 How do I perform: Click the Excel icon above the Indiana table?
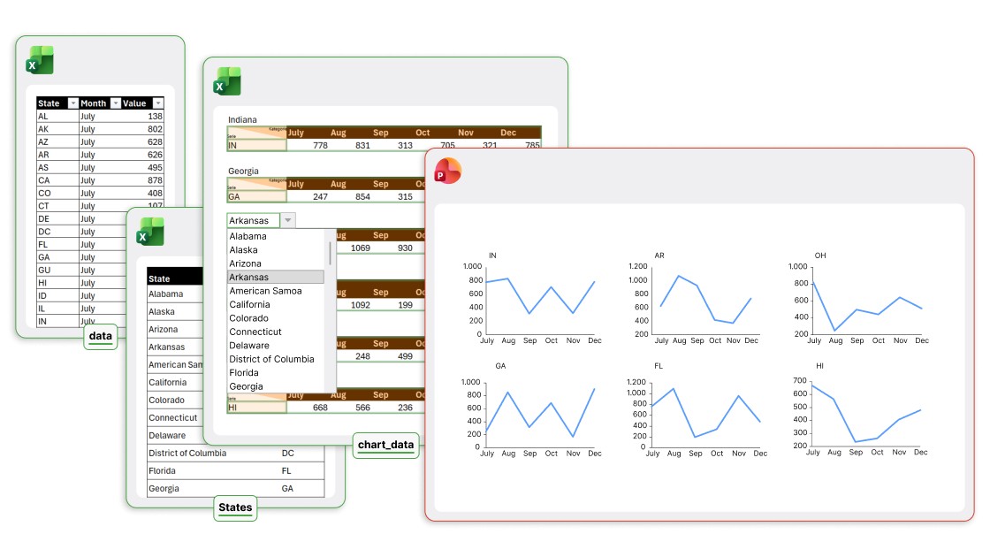point(227,81)
